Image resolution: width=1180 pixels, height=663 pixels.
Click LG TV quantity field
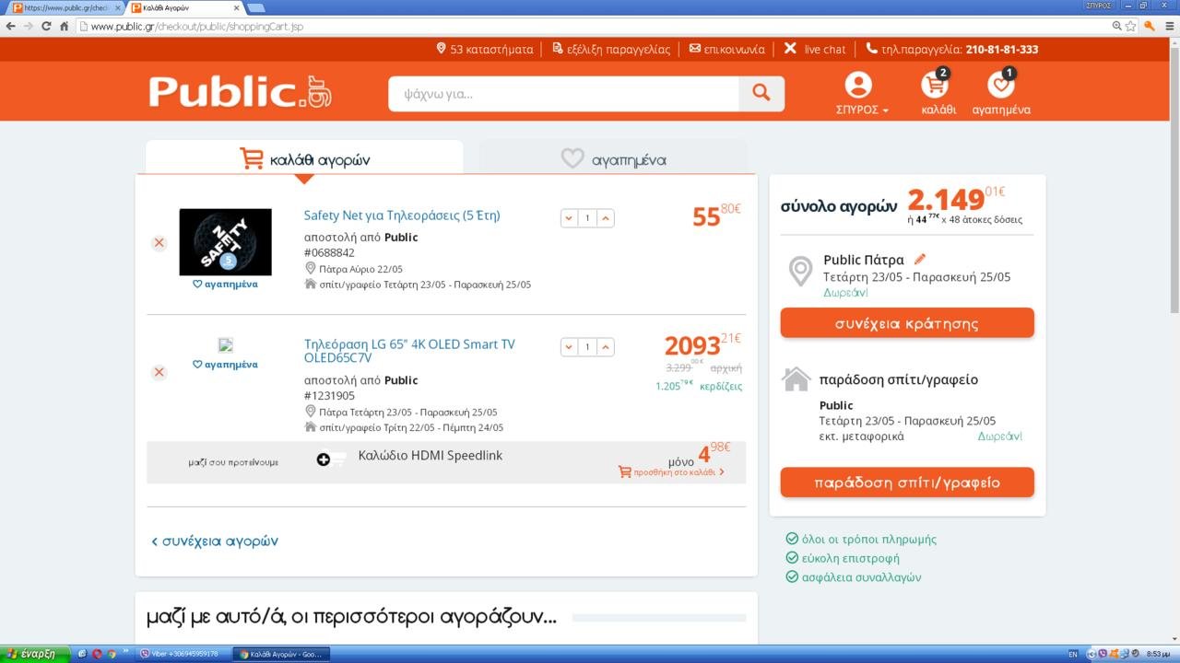tap(587, 347)
